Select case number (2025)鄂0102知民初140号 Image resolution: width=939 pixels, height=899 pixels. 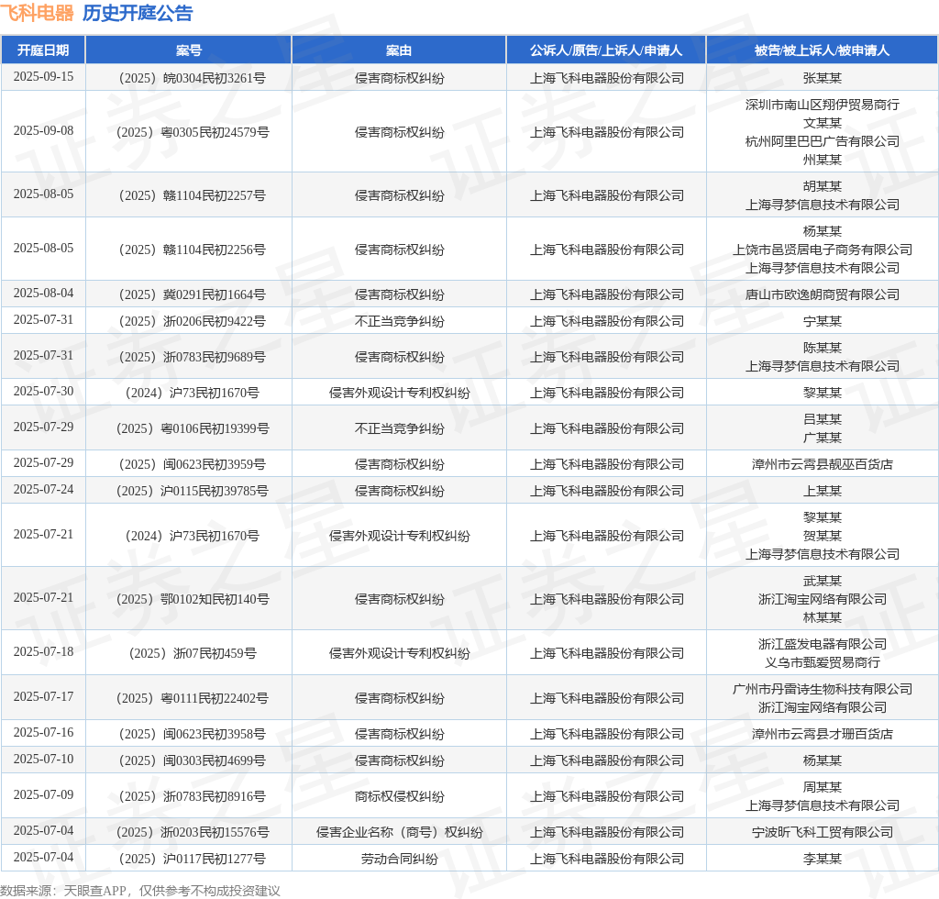point(193,599)
